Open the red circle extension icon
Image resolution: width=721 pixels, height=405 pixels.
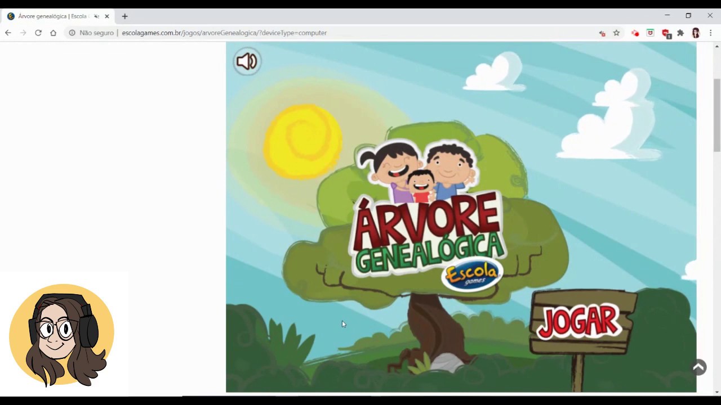tap(635, 33)
